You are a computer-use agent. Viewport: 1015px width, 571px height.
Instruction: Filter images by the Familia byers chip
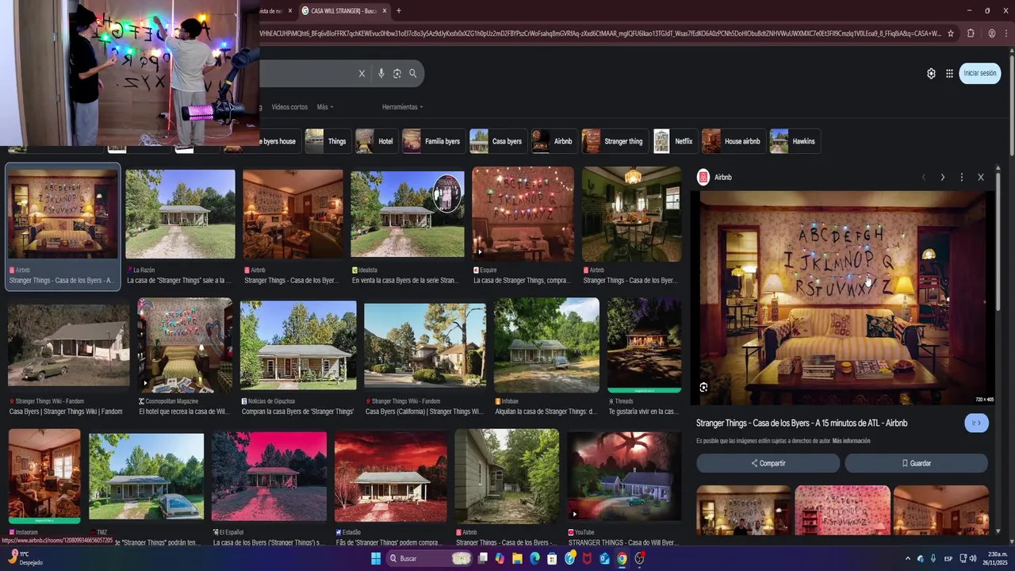pos(433,141)
